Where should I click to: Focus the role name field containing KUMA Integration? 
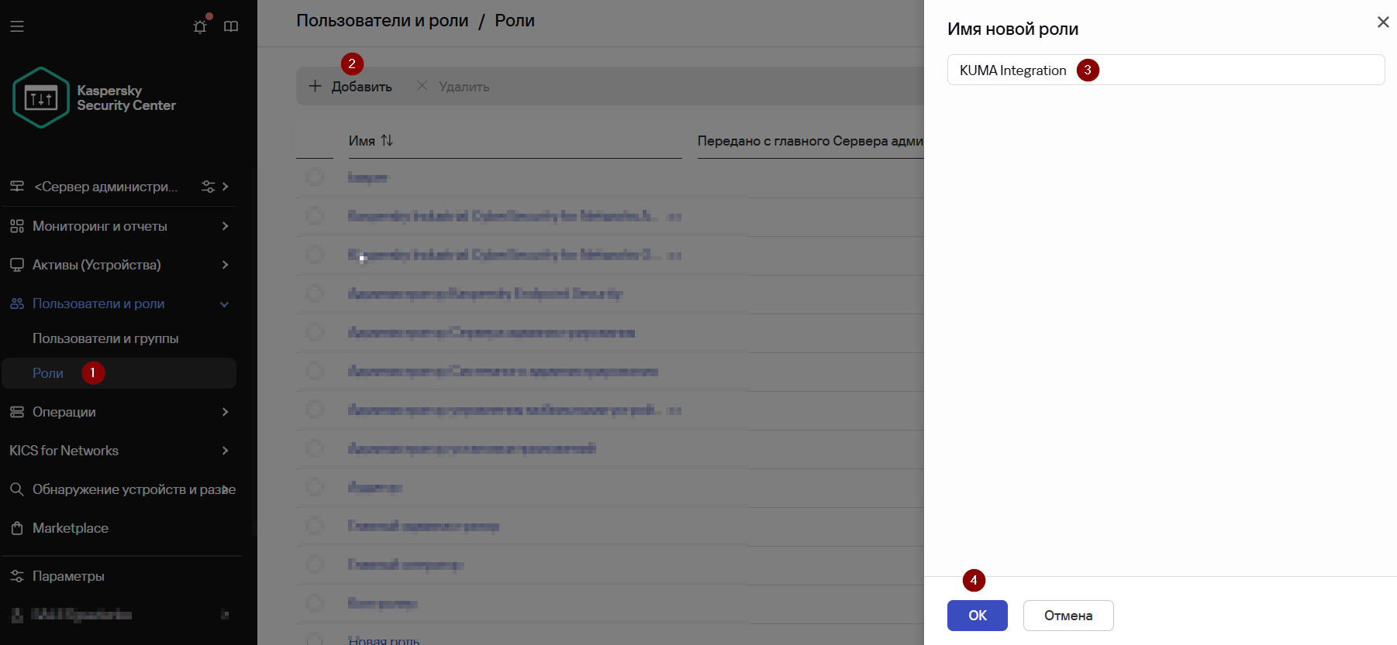[1166, 70]
